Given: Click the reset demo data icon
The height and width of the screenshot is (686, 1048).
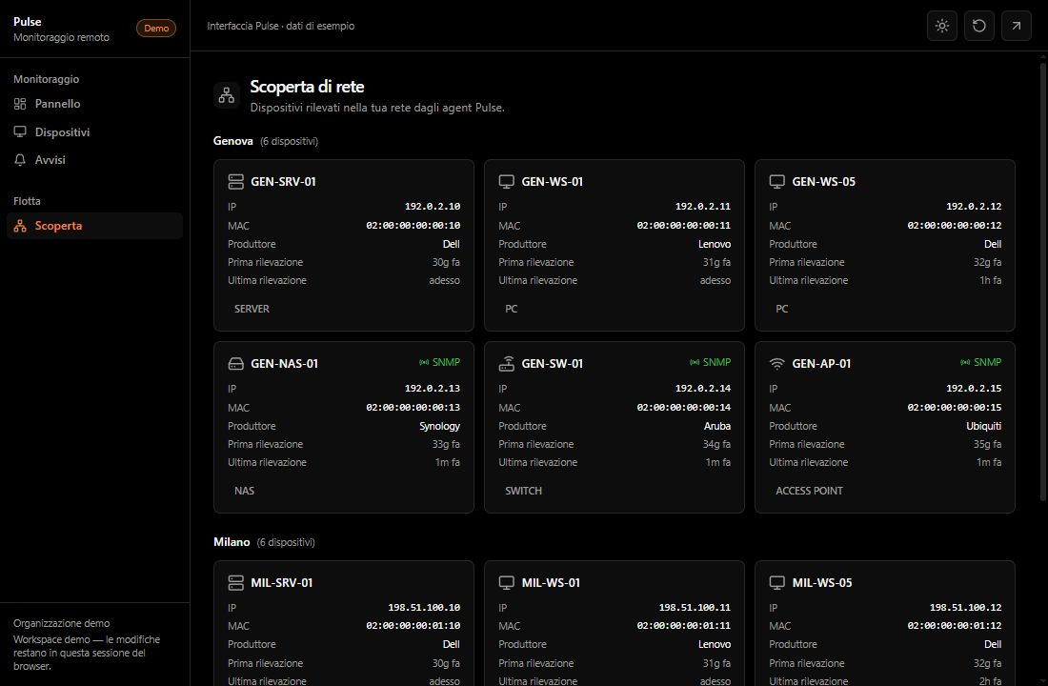Looking at the screenshot, I should click(x=979, y=26).
